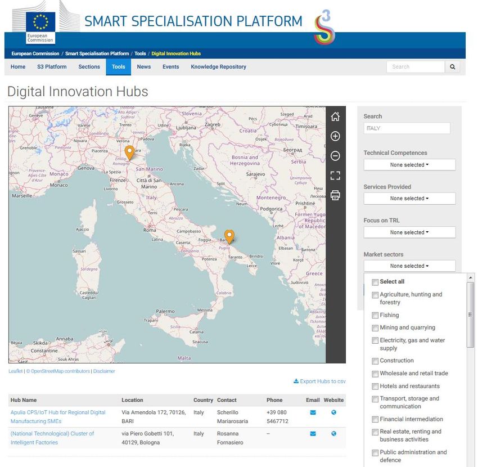Focus the ITALY hub search field
The width and height of the screenshot is (478, 467).
[x=407, y=128]
